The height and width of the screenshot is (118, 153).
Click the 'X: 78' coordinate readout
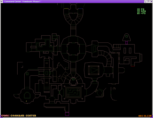click(141, 9)
